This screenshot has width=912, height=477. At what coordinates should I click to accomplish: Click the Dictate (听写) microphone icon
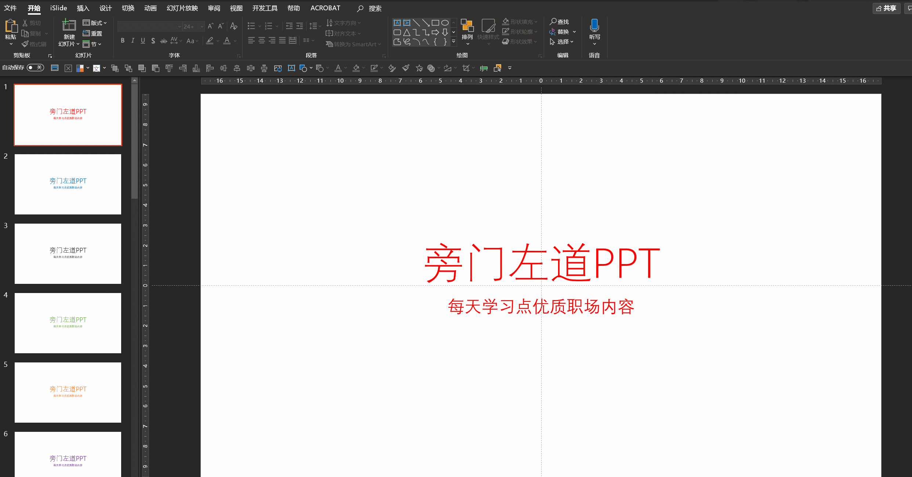click(594, 26)
